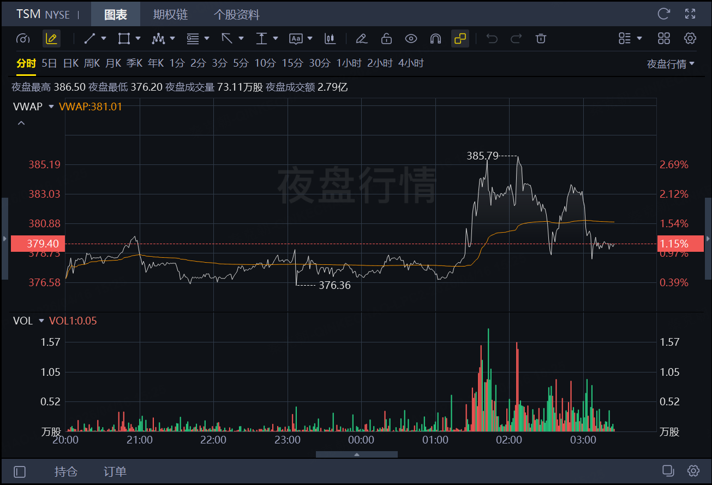Toggle the highlighted drawing pencil tool
This screenshot has height=485, width=712.
51,39
